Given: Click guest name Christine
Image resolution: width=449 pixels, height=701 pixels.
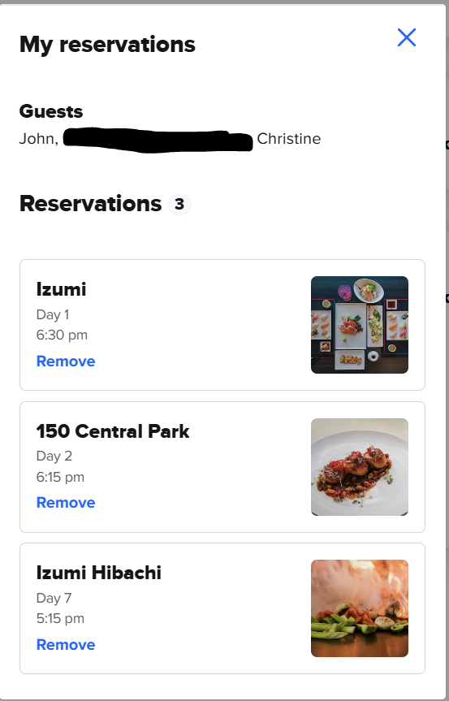Looking at the screenshot, I should pos(288,139).
